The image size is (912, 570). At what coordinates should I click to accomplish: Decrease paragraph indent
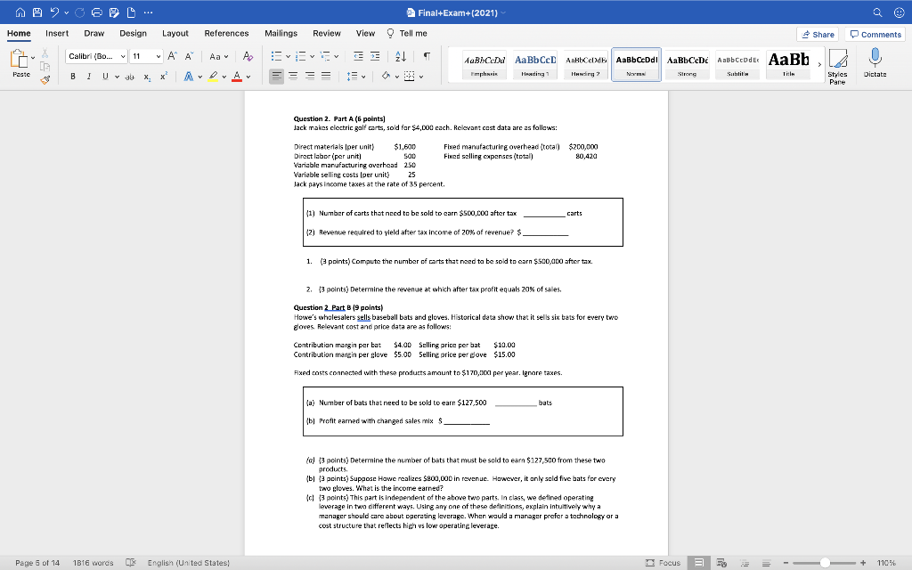coord(358,56)
